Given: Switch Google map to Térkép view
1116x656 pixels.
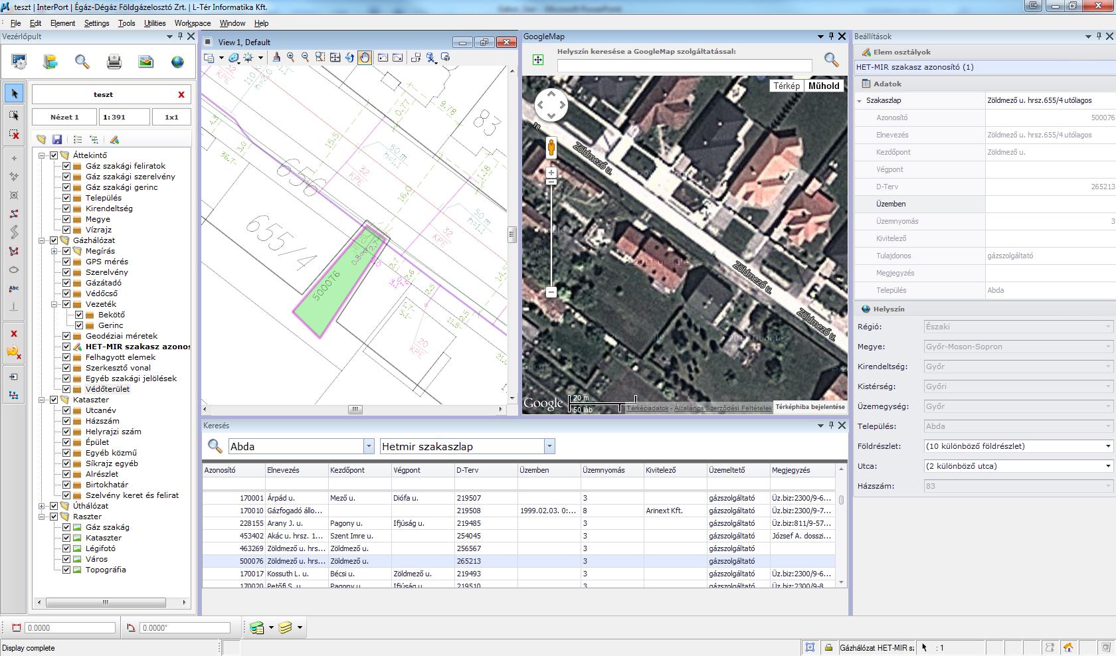Looking at the screenshot, I should click(x=787, y=86).
